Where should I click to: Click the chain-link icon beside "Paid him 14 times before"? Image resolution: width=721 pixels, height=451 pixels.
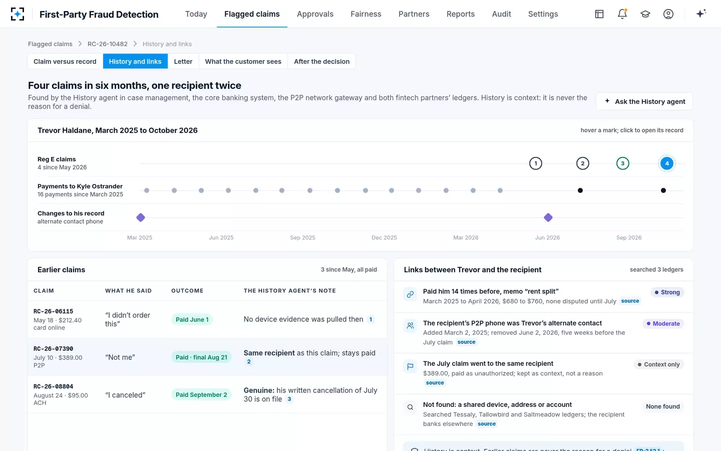410,294
